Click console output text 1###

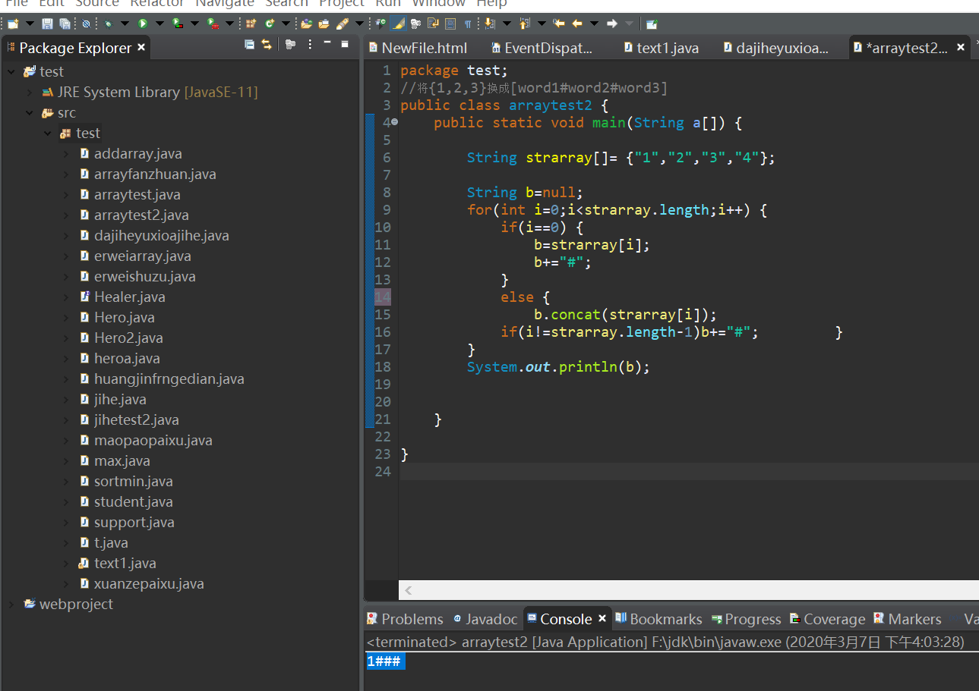point(385,661)
